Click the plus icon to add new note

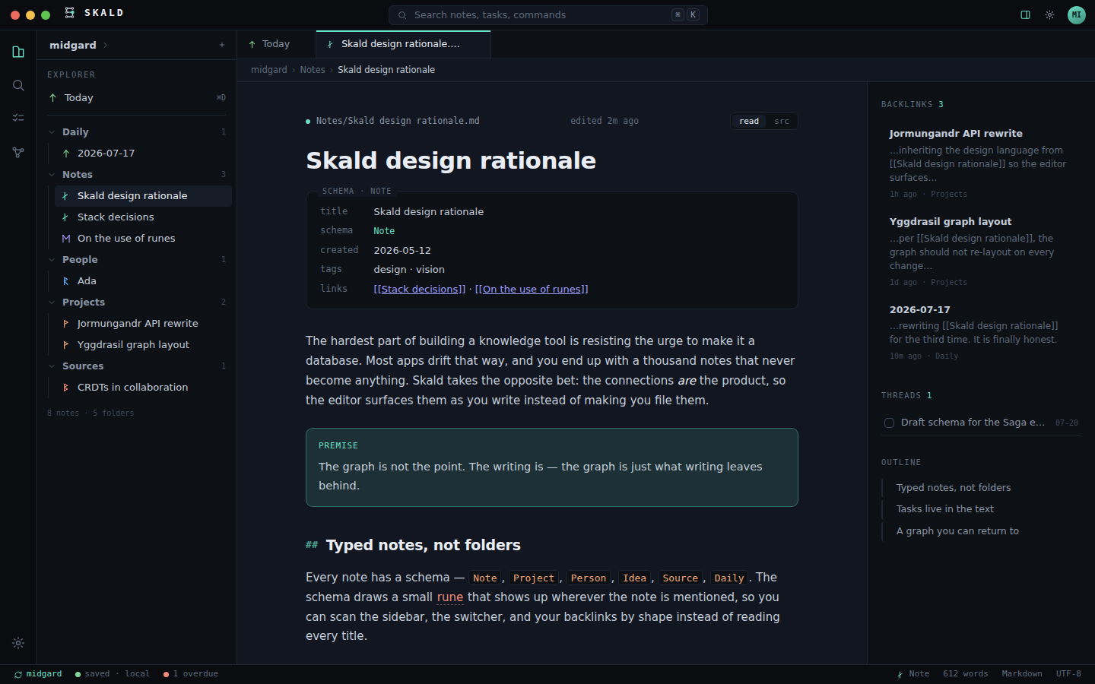click(222, 45)
